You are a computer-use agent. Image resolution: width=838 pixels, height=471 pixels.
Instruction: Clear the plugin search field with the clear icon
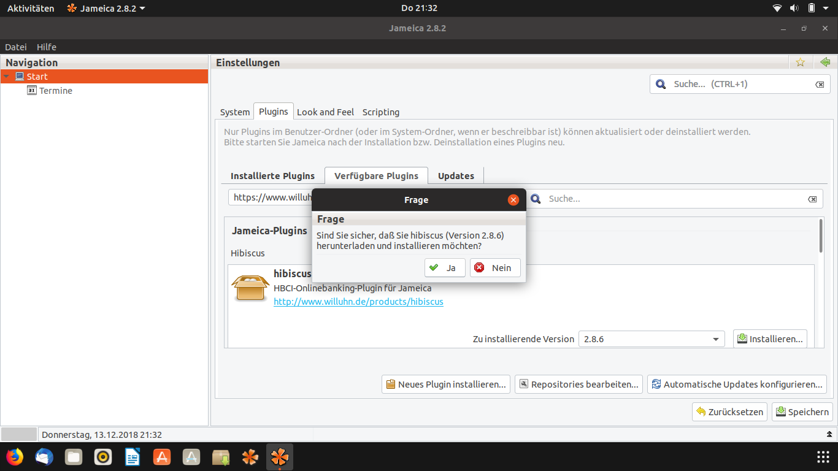point(812,199)
